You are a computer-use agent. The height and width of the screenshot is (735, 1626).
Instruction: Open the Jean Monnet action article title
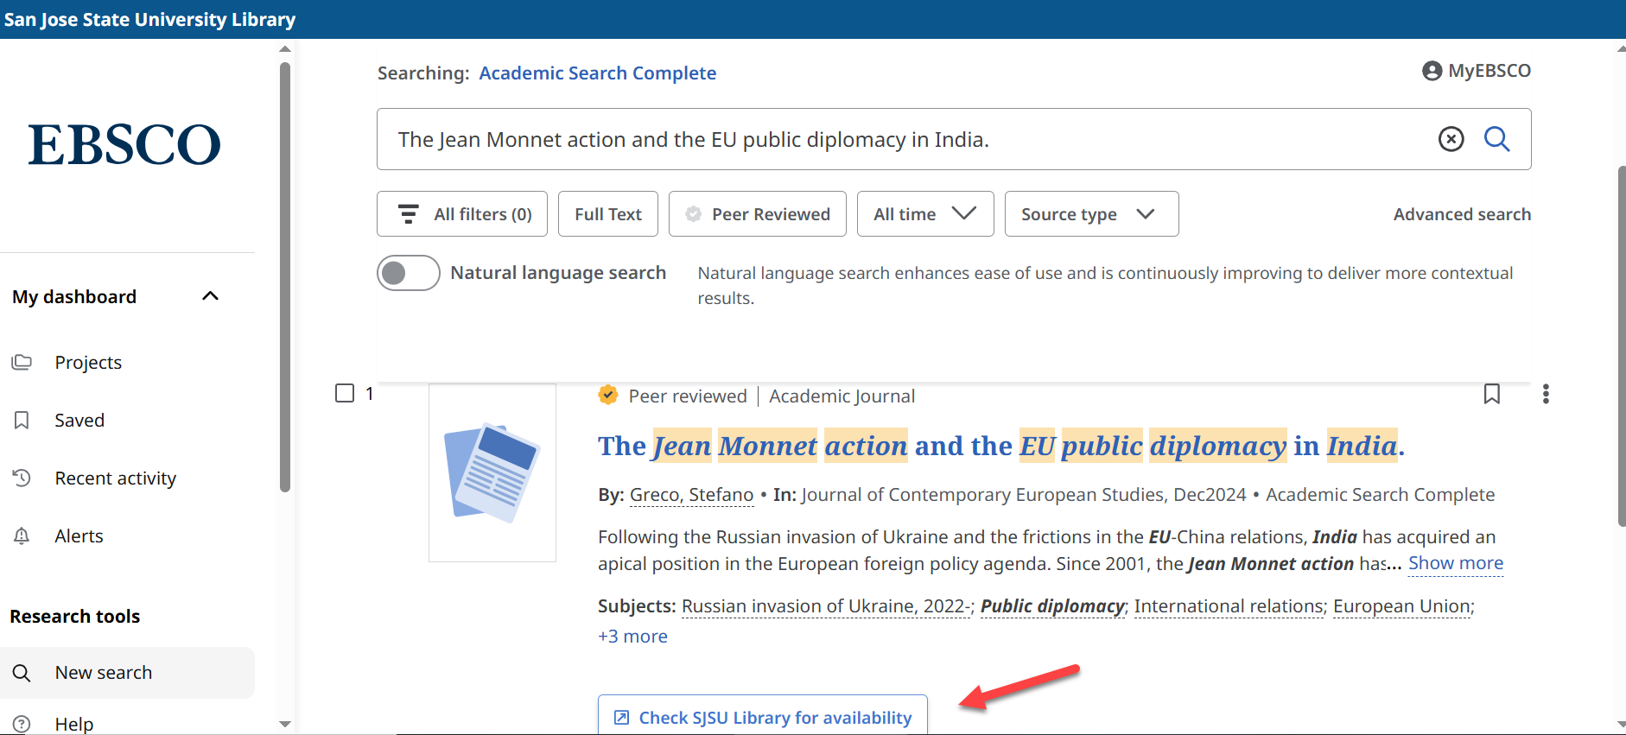pyautogui.click(x=1001, y=446)
